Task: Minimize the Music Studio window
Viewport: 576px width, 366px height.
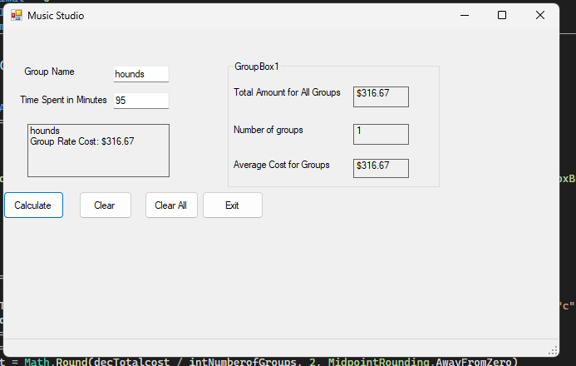Action: [x=463, y=15]
